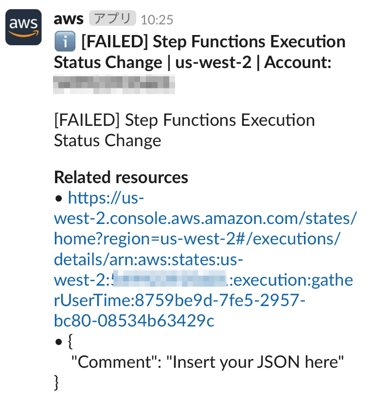Viewport: 391px width, 411px height.
Task: Click the Related resources heading
Action: click(x=121, y=177)
